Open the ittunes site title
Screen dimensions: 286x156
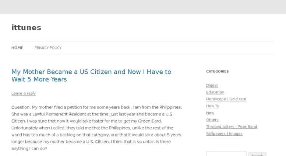pyautogui.click(x=26, y=28)
